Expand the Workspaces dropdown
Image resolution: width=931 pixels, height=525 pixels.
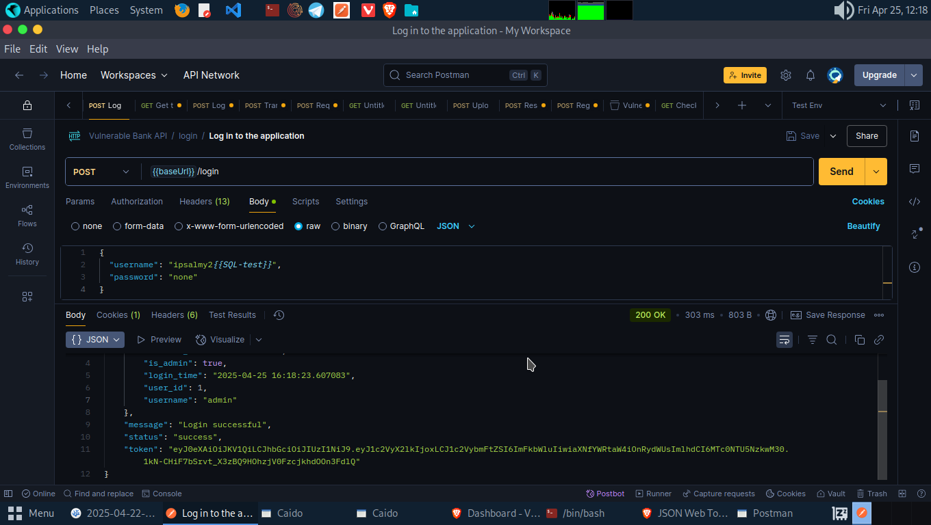(x=134, y=75)
